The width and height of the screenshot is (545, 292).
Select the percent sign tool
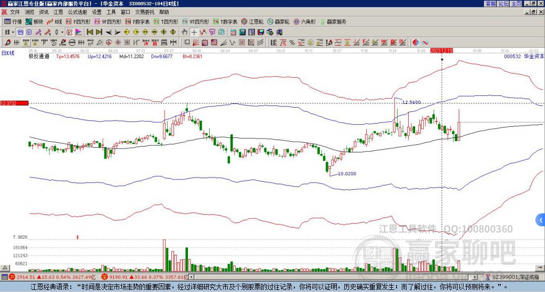point(292,43)
